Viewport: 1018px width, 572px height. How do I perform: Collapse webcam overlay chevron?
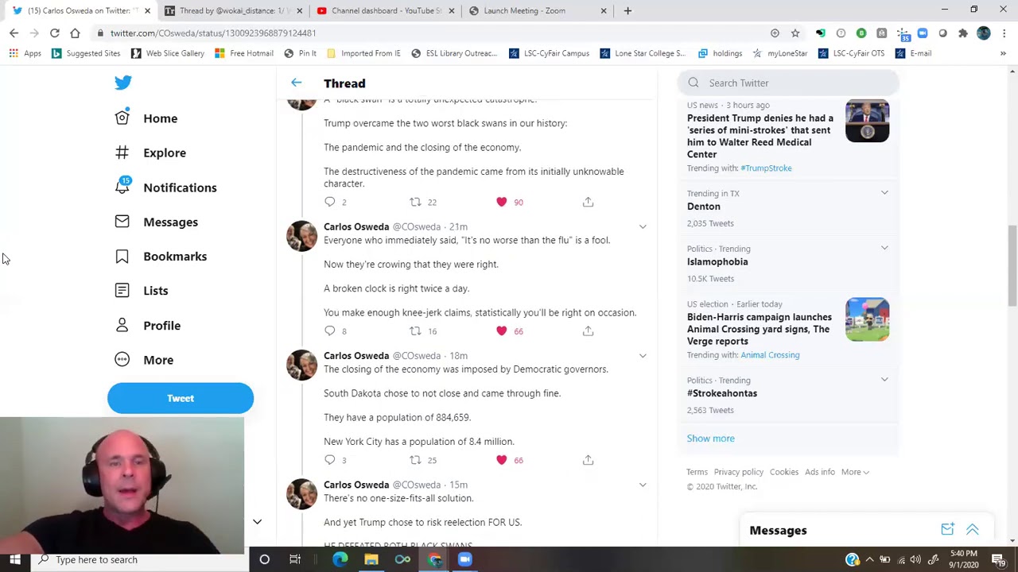(257, 522)
